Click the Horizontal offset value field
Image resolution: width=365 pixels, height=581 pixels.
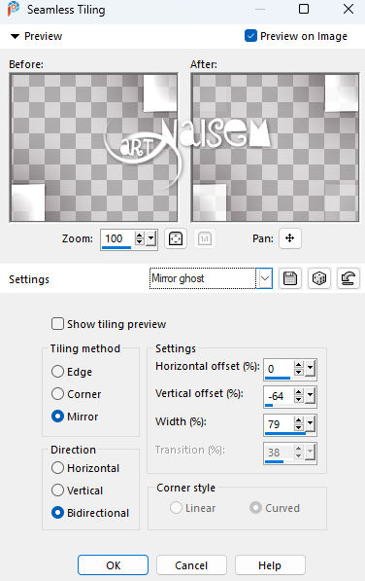coord(280,369)
